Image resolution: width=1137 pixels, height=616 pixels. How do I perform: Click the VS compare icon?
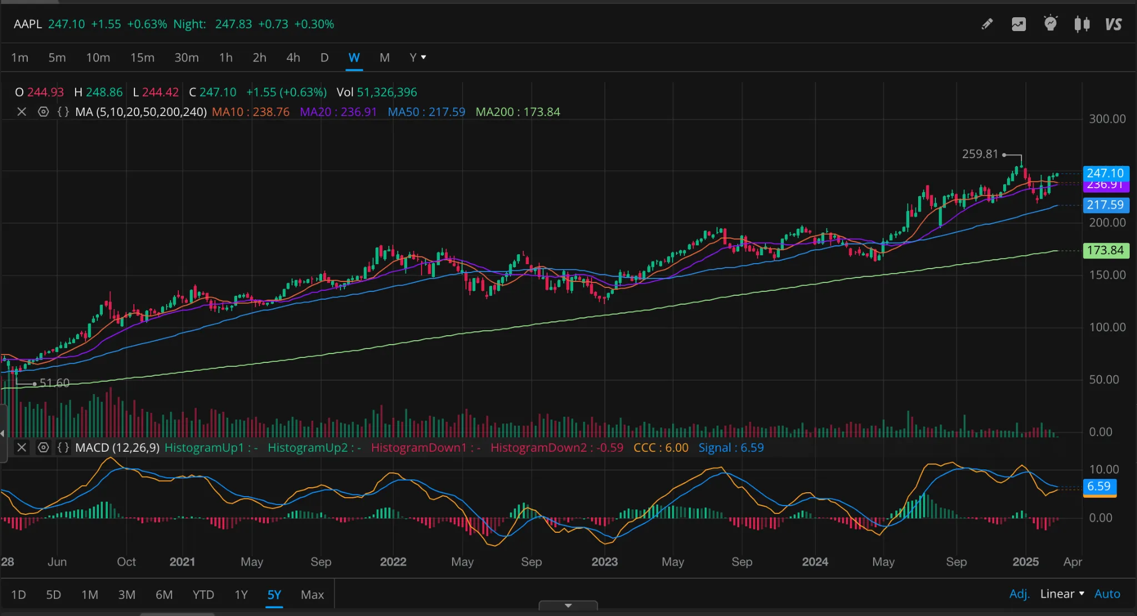point(1113,24)
